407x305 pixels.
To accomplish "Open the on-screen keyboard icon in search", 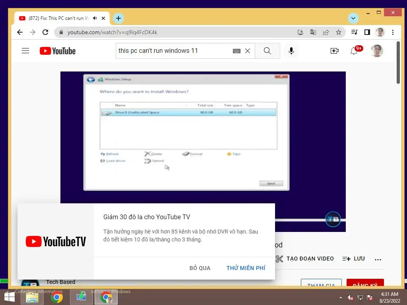I will pos(237,51).
